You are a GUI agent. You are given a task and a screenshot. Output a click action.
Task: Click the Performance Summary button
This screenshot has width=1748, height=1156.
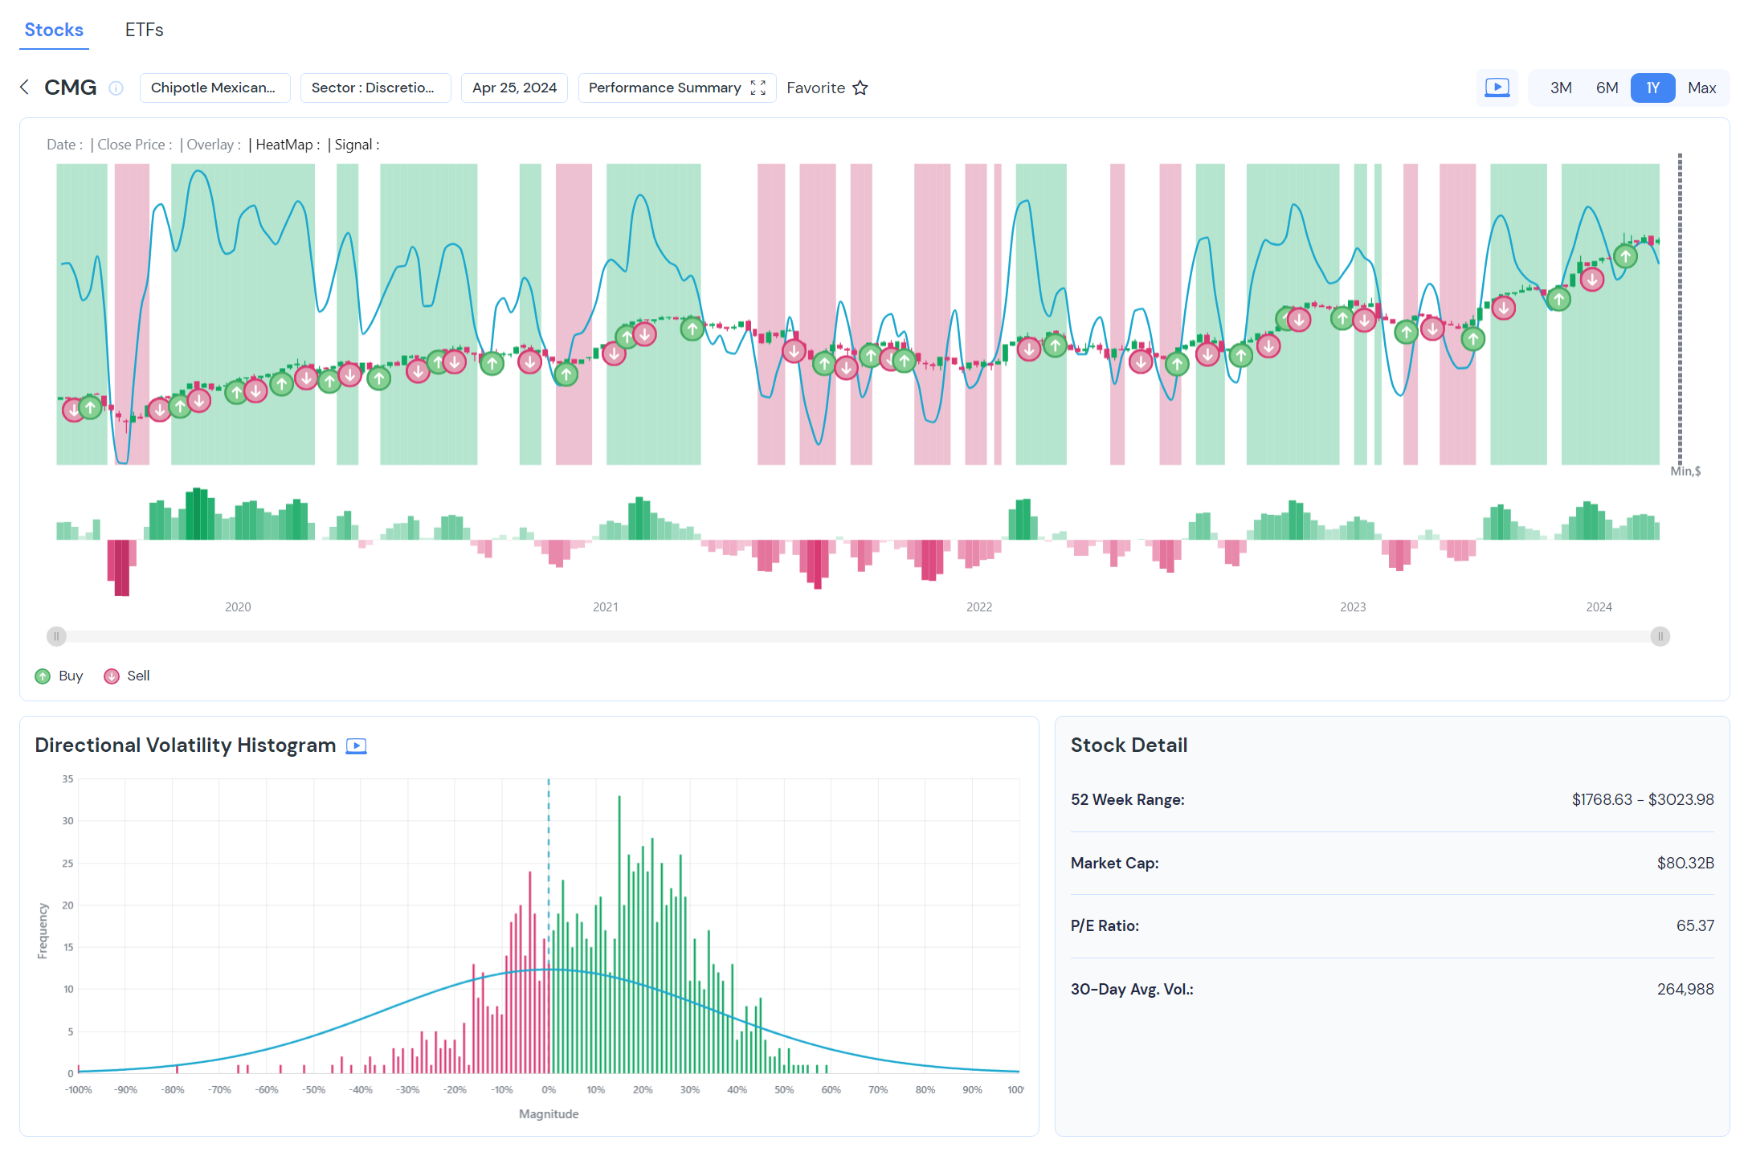[x=677, y=88]
